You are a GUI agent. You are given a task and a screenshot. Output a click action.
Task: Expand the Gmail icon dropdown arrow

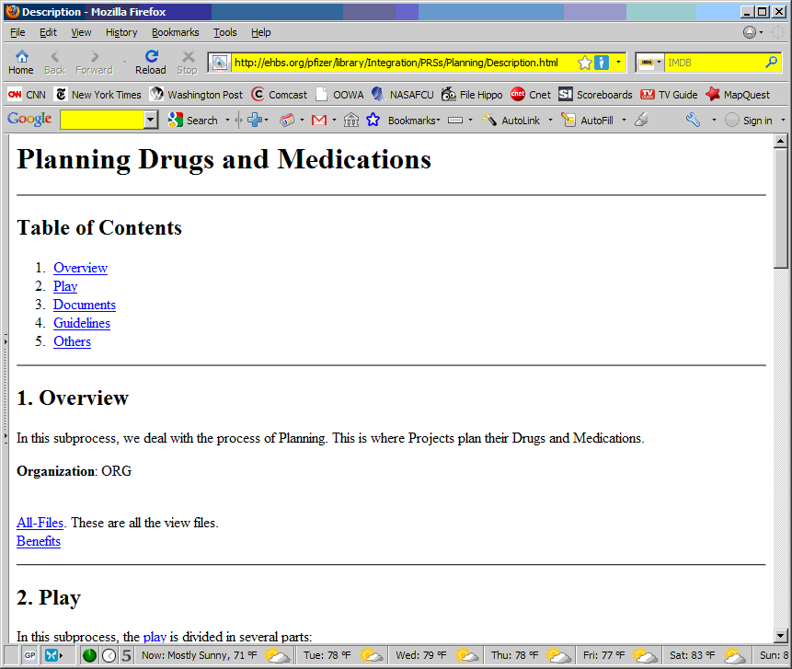point(334,121)
